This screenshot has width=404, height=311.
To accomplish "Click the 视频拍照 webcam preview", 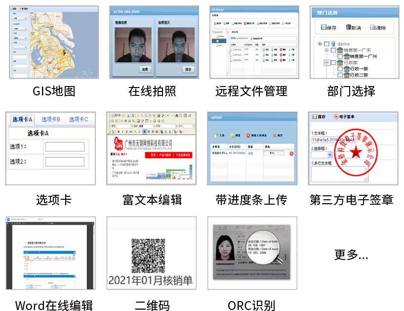I will tap(133, 45).
